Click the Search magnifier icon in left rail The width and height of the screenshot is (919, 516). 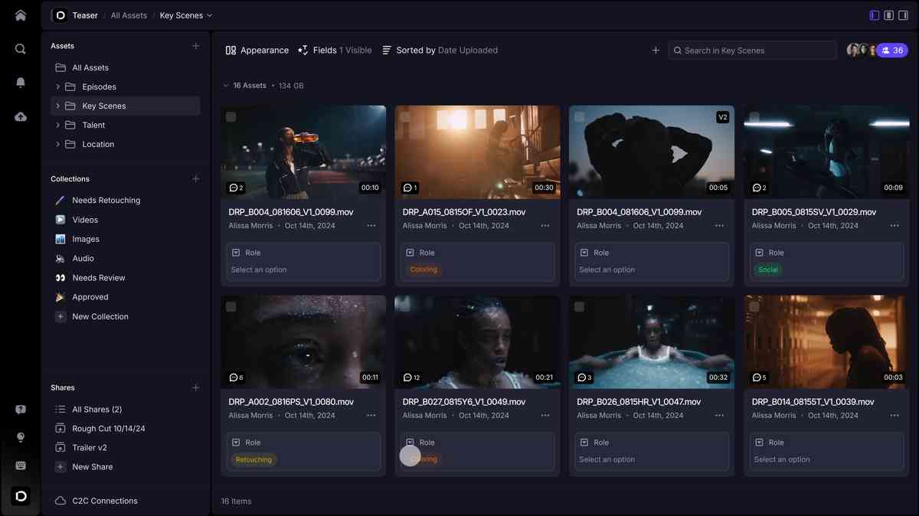pos(20,48)
